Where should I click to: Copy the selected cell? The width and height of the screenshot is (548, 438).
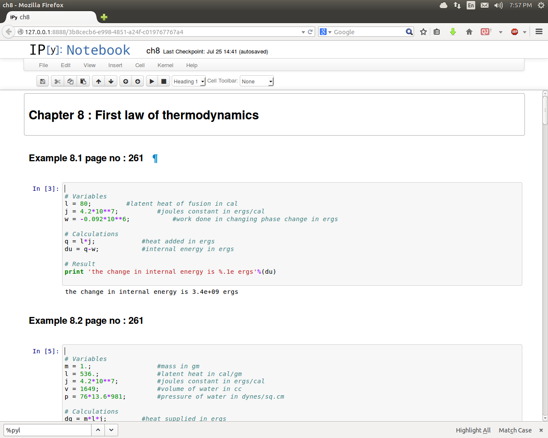70,81
